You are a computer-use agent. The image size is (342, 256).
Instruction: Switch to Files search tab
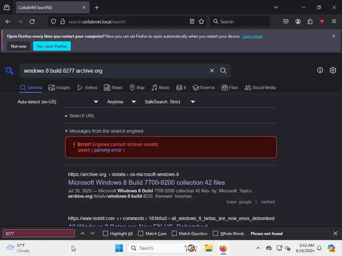[x=230, y=88]
